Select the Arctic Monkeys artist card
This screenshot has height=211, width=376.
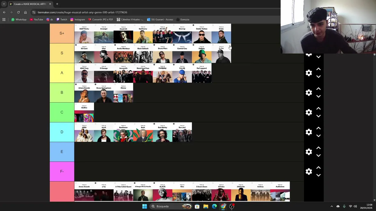123,53
